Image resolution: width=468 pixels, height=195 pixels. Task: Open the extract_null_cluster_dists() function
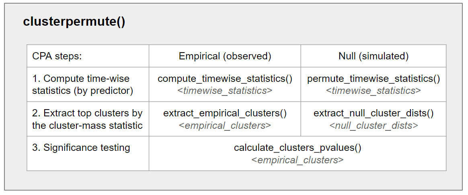(x=373, y=114)
